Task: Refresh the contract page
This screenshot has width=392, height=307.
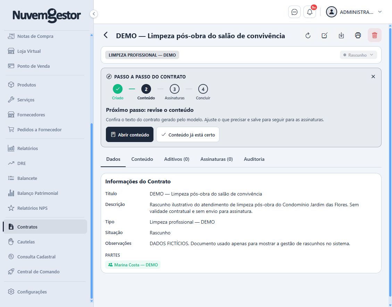Action: pos(308,35)
